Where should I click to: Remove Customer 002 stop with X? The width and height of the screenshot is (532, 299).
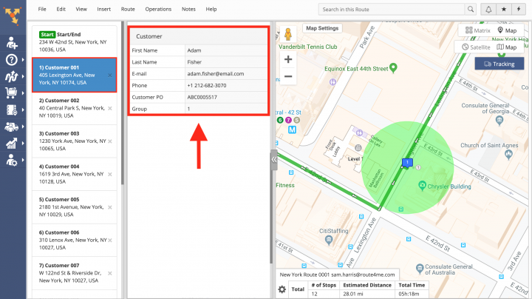coord(110,108)
